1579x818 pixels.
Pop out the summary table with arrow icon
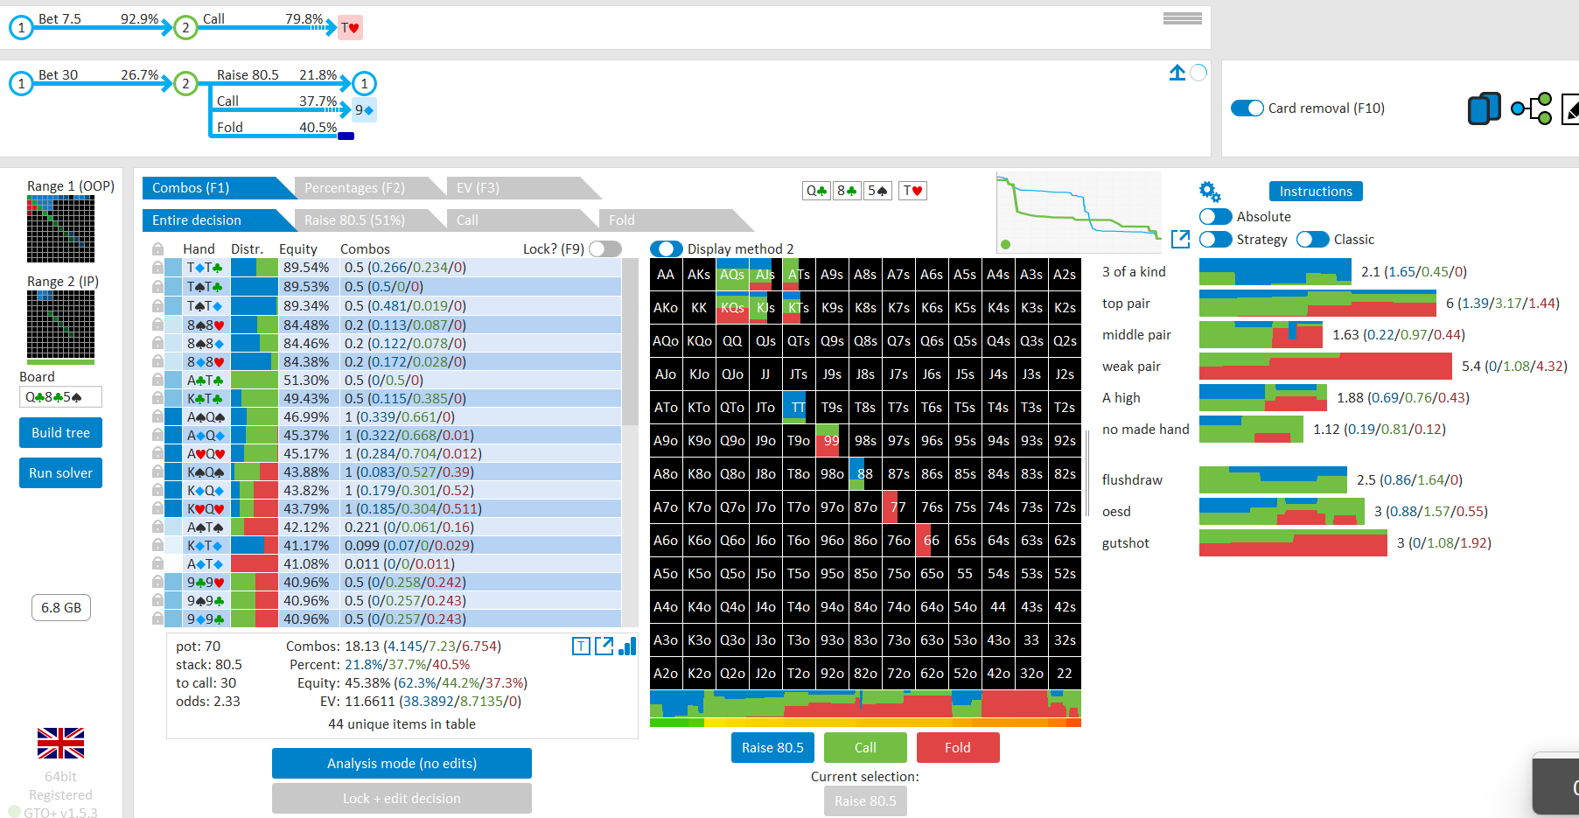(x=604, y=647)
